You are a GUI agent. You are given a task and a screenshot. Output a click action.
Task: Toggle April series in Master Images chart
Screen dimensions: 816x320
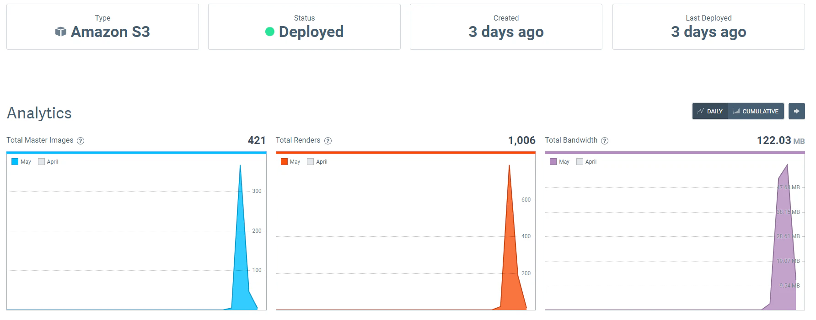(x=48, y=162)
